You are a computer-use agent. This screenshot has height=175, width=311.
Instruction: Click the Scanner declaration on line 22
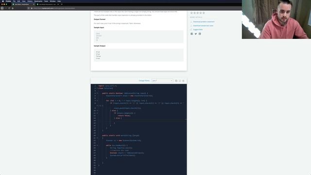click(123, 140)
